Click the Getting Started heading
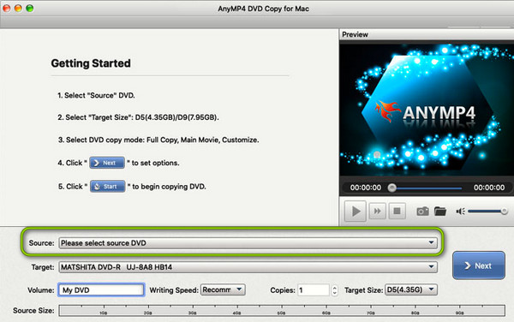This screenshot has height=322, width=514. pos(91,63)
